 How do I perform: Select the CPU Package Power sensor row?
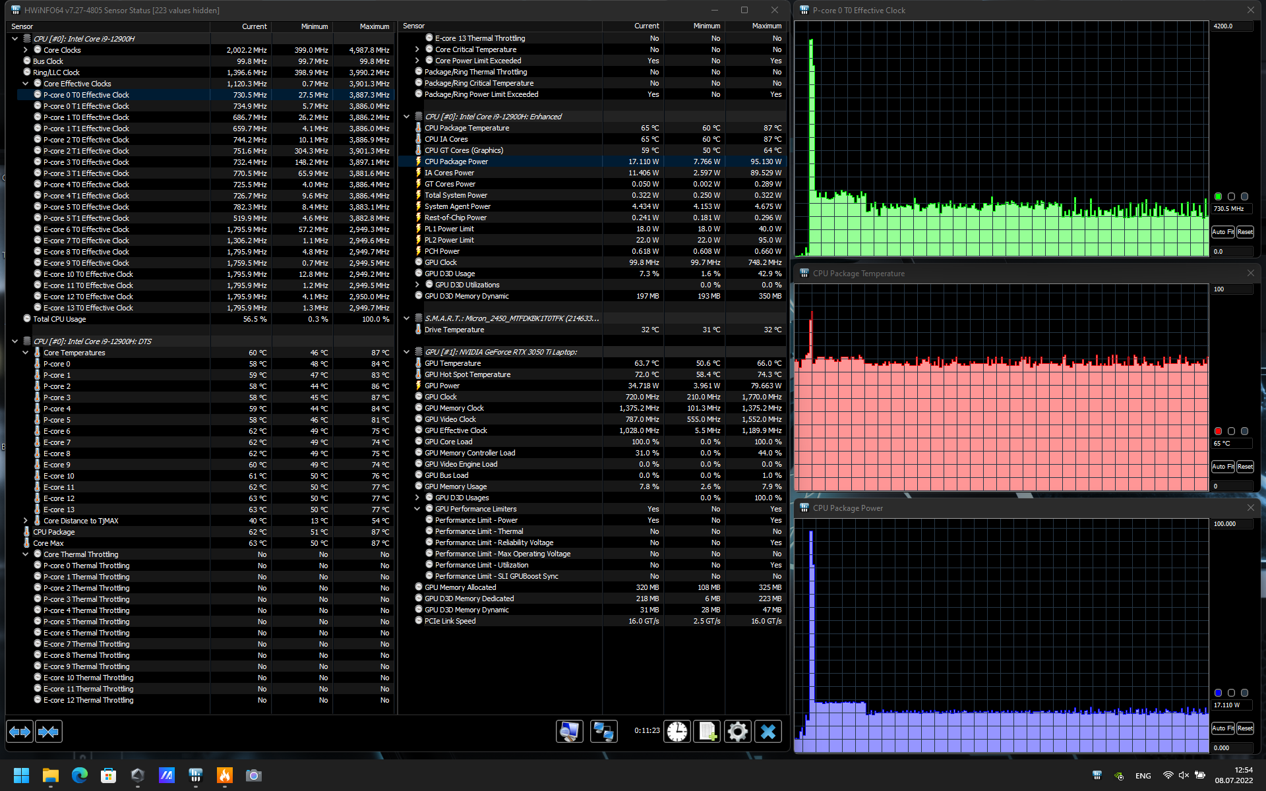(456, 161)
